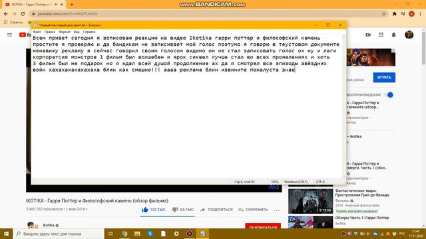Open YouTube notifications bell

[393, 35]
